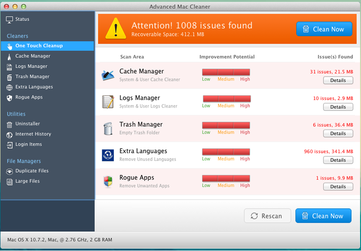
Task: Click the Uninstaller trash icon
Action: (9, 124)
